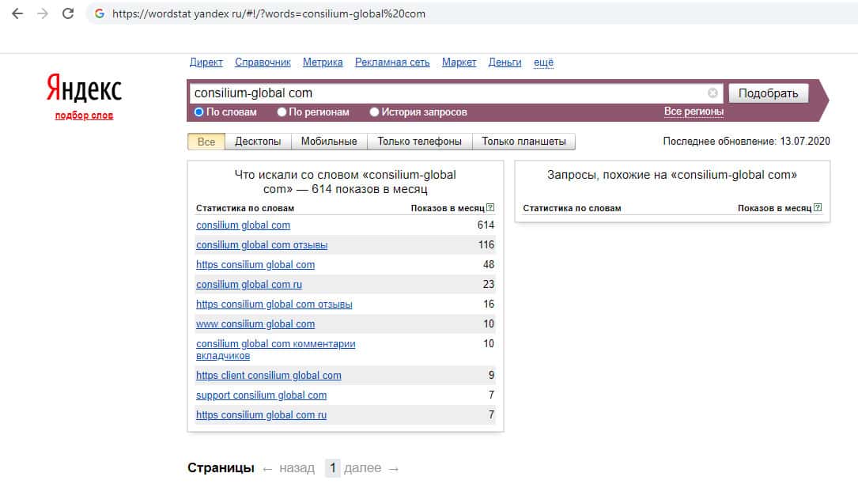This screenshot has width=858, height=488.
Task: Click into the keyword search input field
Action: click(447, 93)
